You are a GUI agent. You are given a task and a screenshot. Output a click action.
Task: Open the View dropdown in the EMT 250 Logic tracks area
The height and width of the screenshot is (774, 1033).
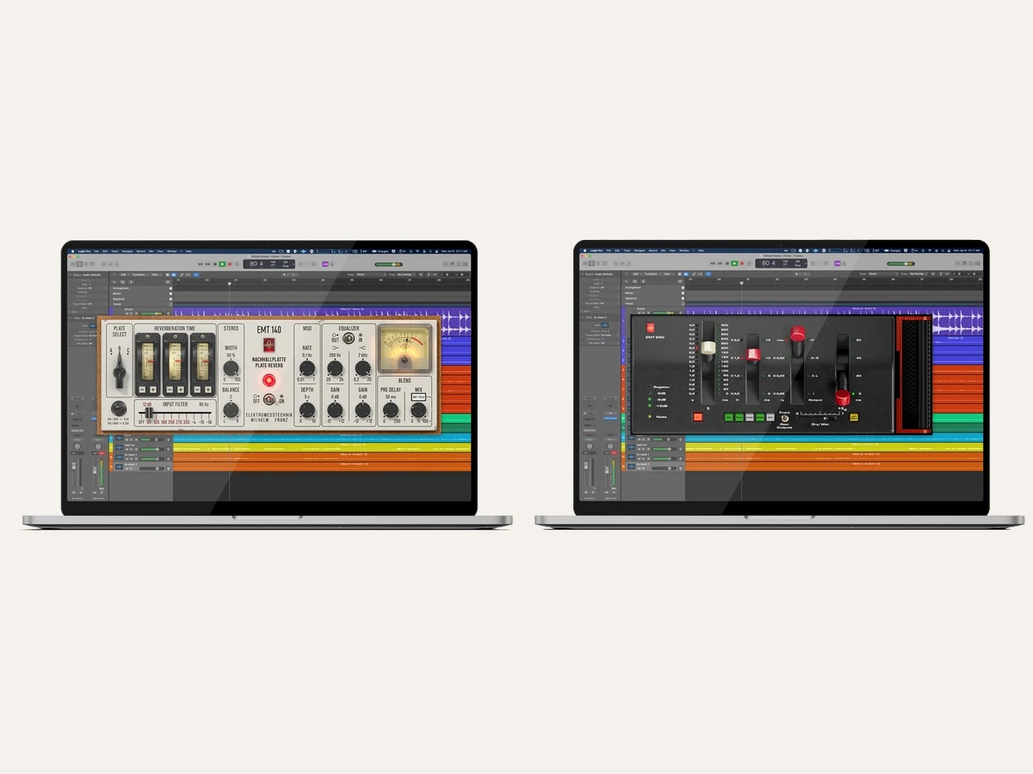click(x=668, y=274)
